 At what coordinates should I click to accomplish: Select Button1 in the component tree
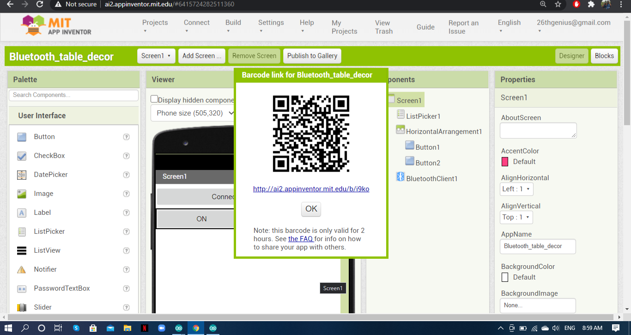coord(428,147)
